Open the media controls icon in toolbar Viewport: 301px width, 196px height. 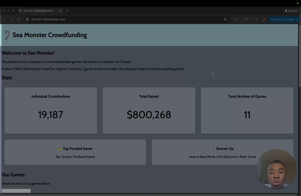point(256,19)
